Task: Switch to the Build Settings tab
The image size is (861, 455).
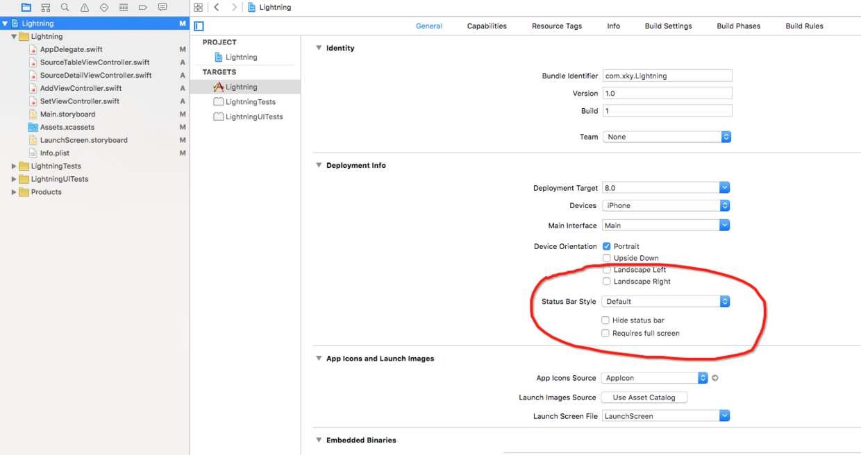Action: point(668,26)
